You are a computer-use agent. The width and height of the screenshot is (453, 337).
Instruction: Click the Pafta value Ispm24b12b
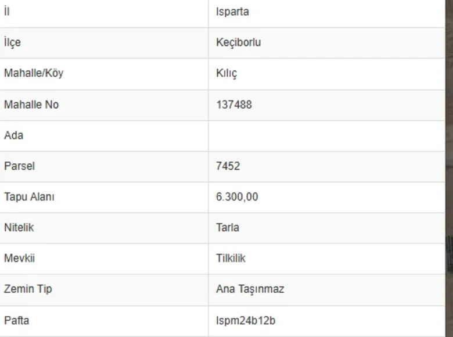point(246,321)
